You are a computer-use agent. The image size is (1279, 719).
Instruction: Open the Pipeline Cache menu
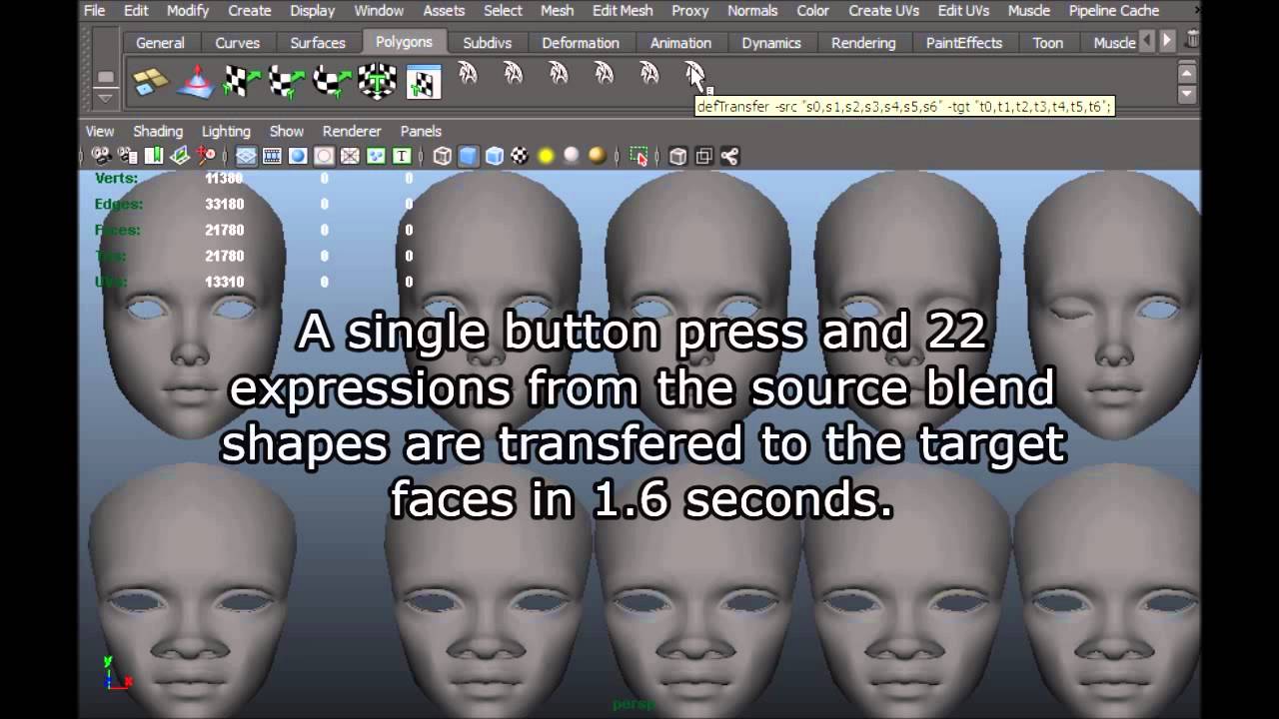[x=1114, y=10]
